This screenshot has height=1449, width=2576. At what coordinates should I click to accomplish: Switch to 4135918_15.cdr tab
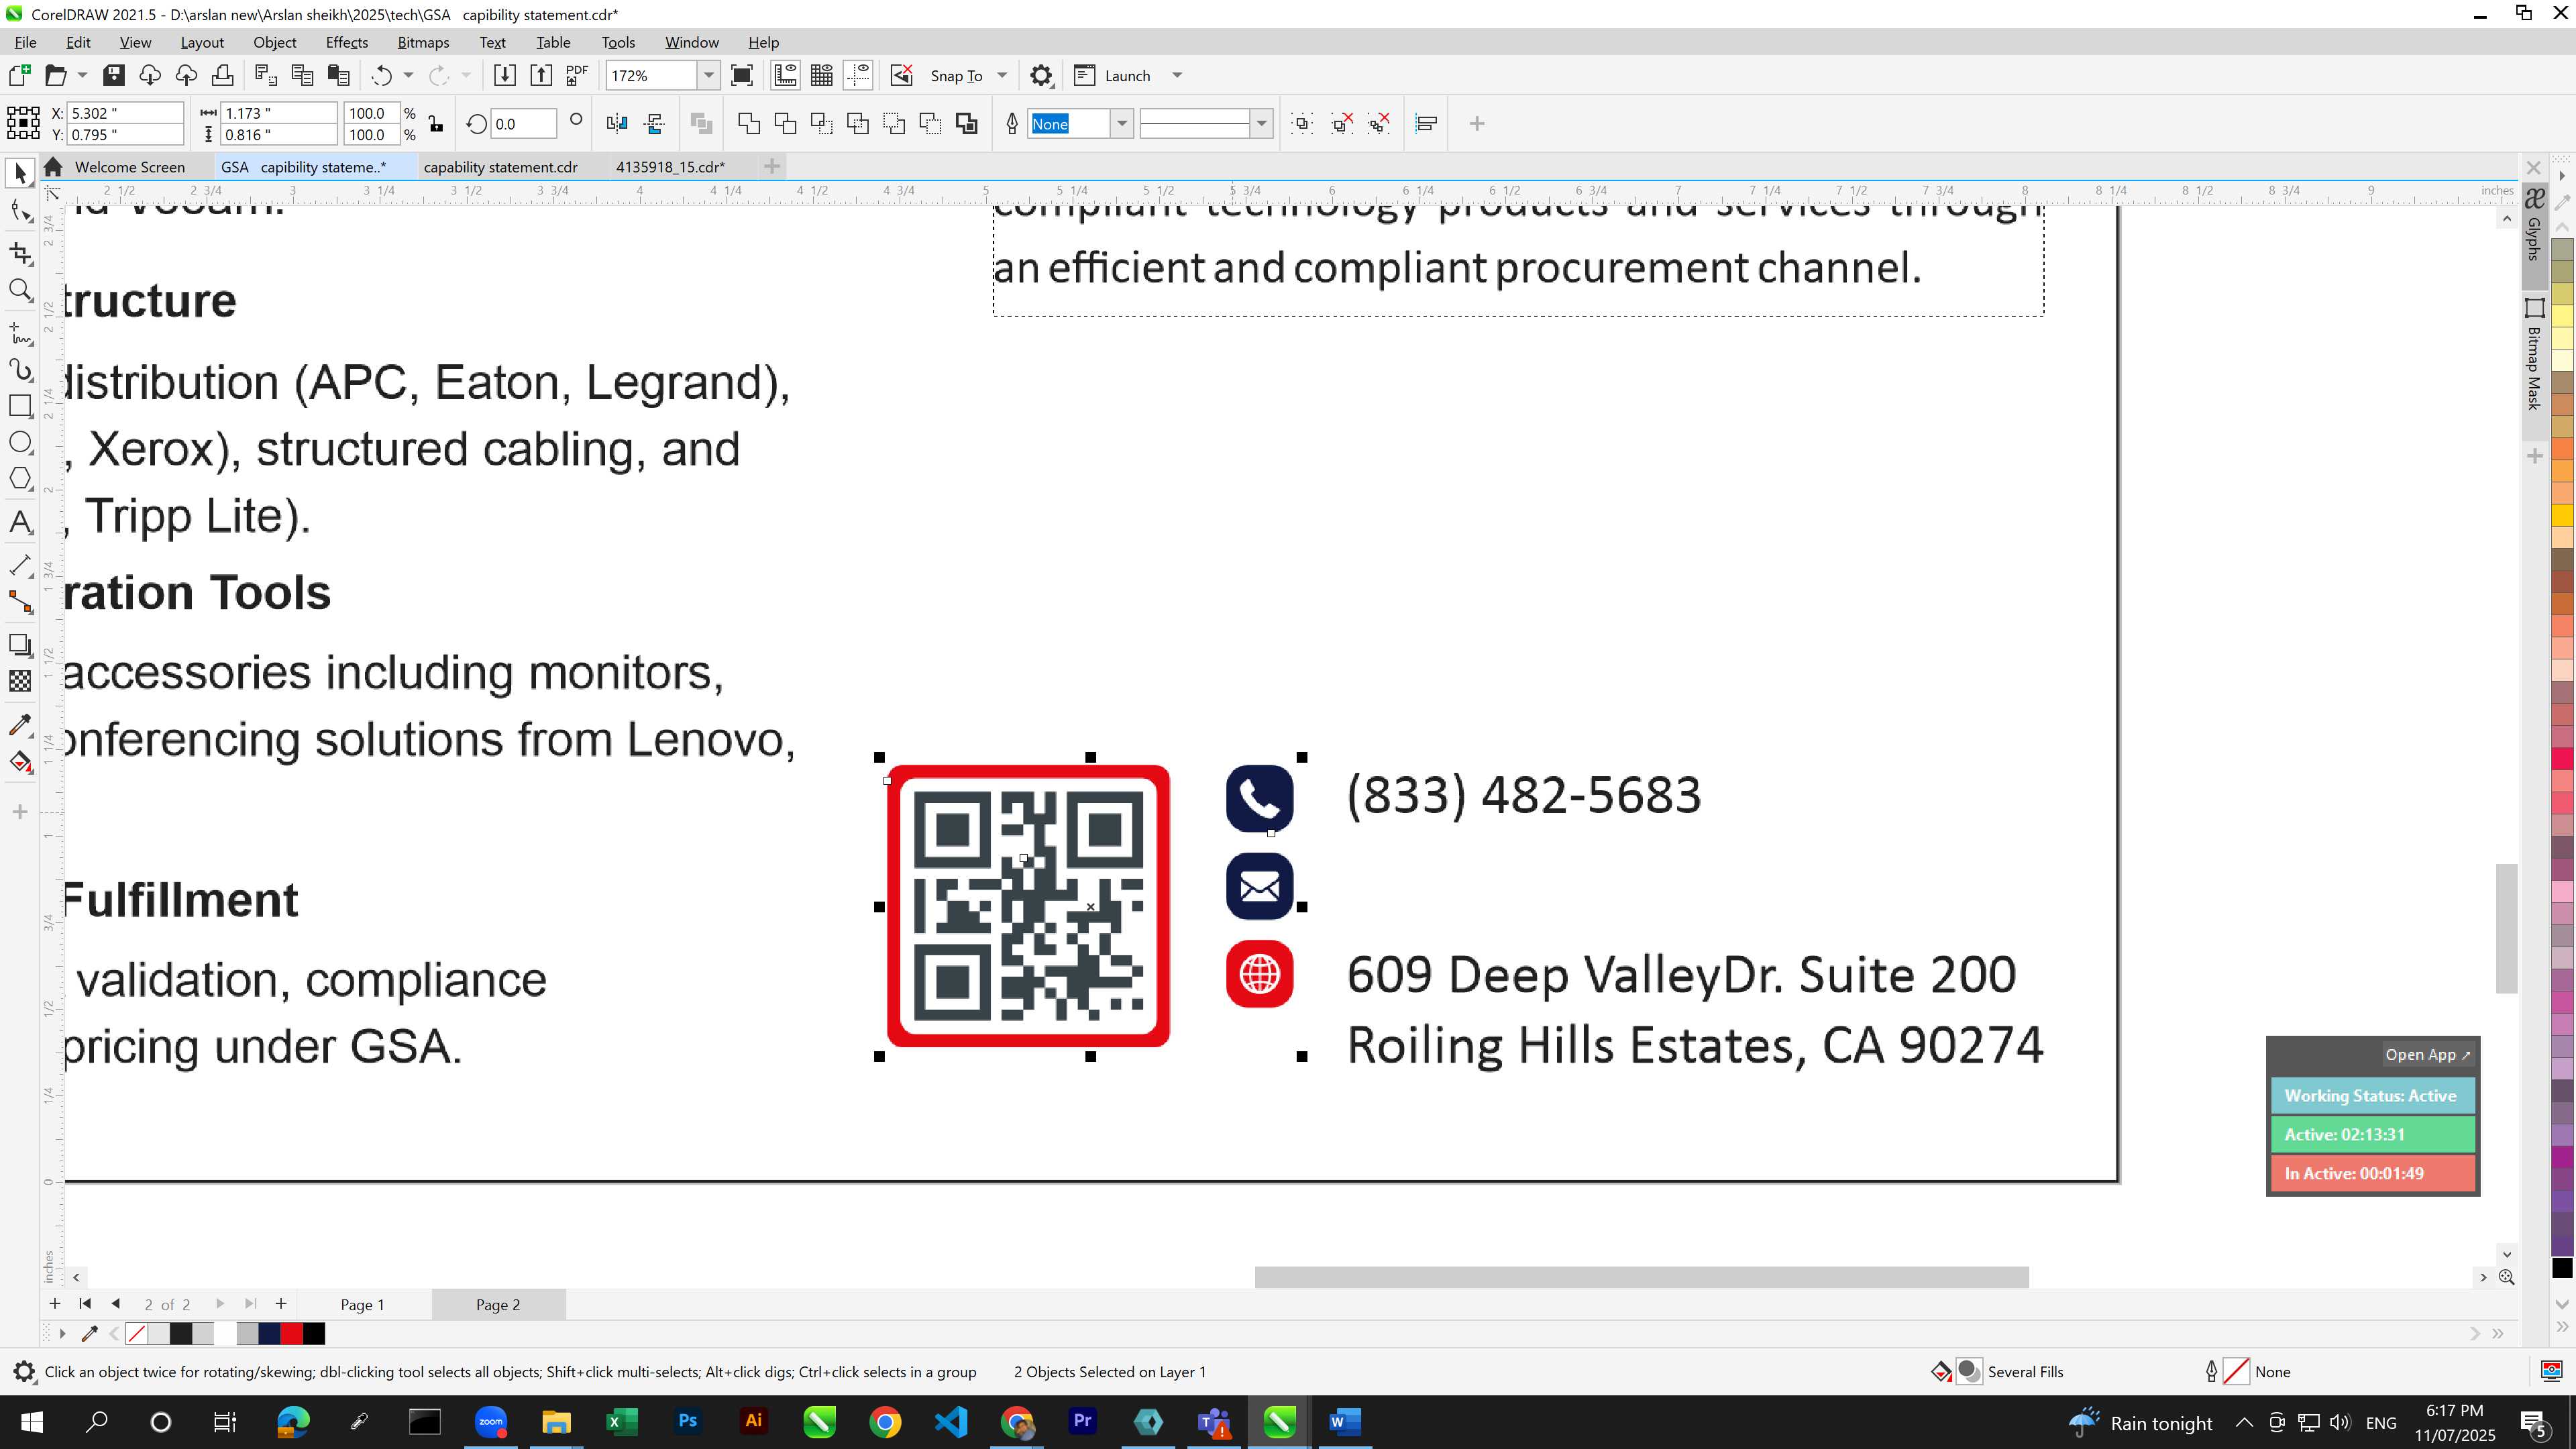[670, 167]
